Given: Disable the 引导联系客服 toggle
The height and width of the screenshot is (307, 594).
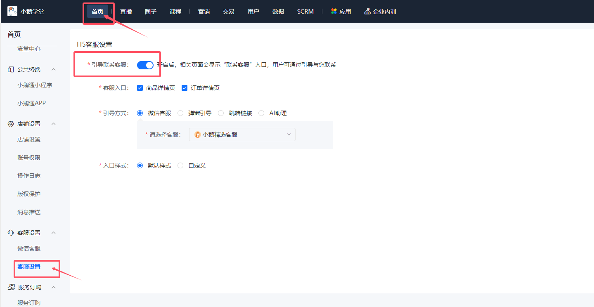Looking at the screenshot, I should (145, 65).
